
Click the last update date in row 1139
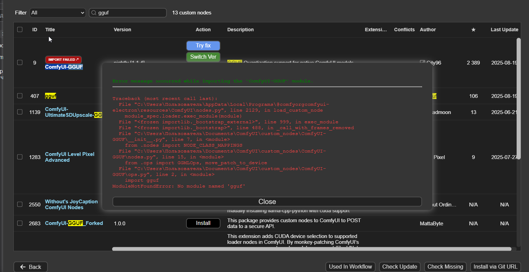[x=504, y=112]
